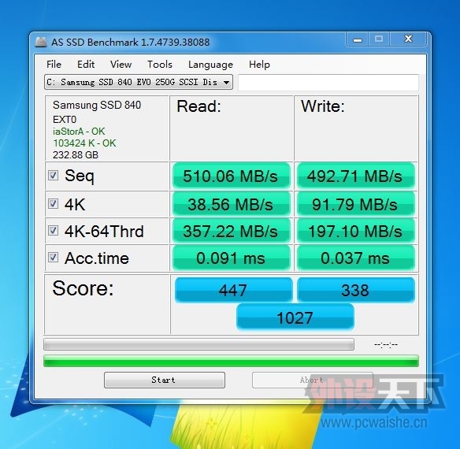Maximize the AS SSD Benchmark window
This screenshot has width=460, height=449.
pyautogui.click(x=379, y=39)
